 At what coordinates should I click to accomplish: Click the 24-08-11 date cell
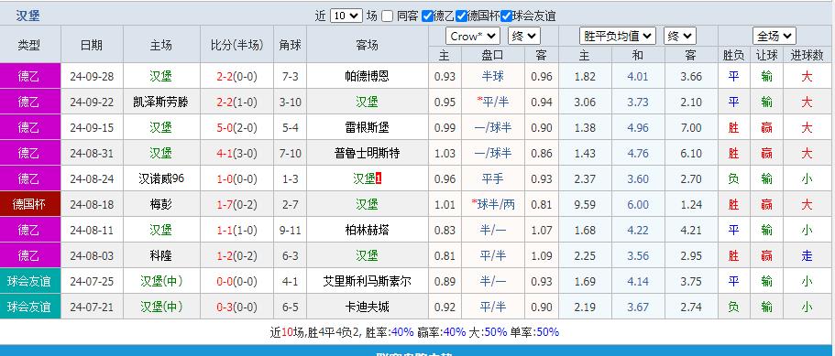pyautogui.click(x=92, y=230)
